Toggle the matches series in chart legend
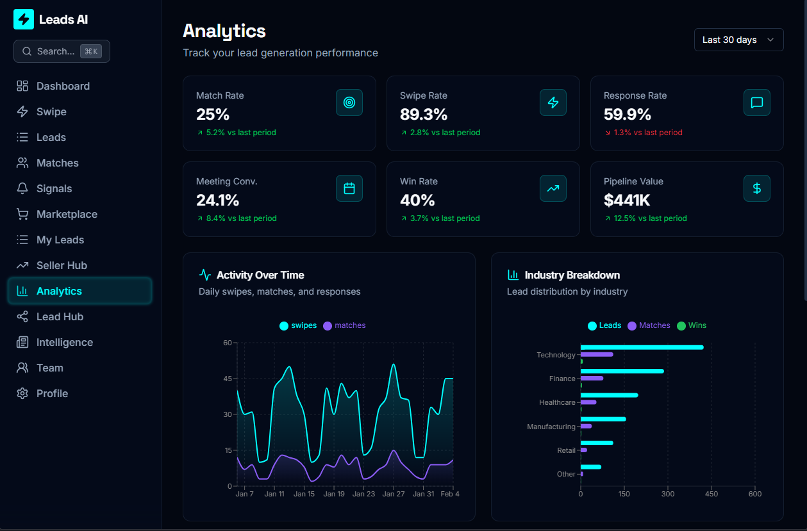 pos(344,325)
